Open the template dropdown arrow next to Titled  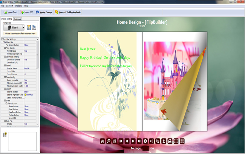pos(23,28)
